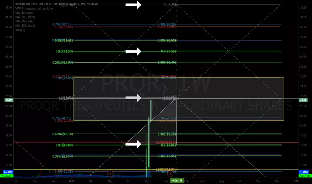This screenshot has width=312, height=184.
Task: Select the red 0.236(30.00) Fibonacci label
Action: 64,27
